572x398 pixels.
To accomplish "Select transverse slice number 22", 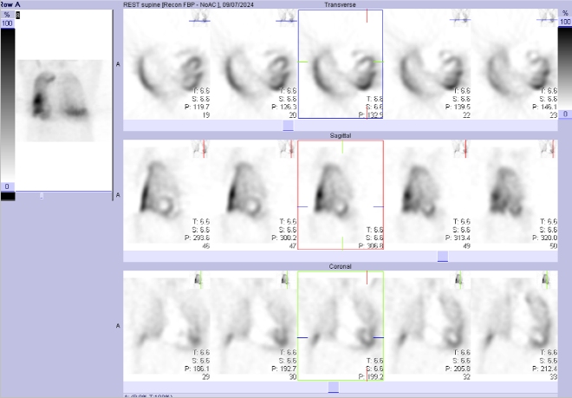I will point(427,64).
